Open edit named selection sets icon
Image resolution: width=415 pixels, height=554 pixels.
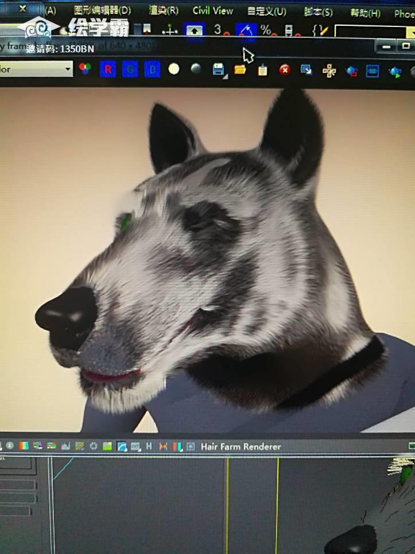click(320, 31)
